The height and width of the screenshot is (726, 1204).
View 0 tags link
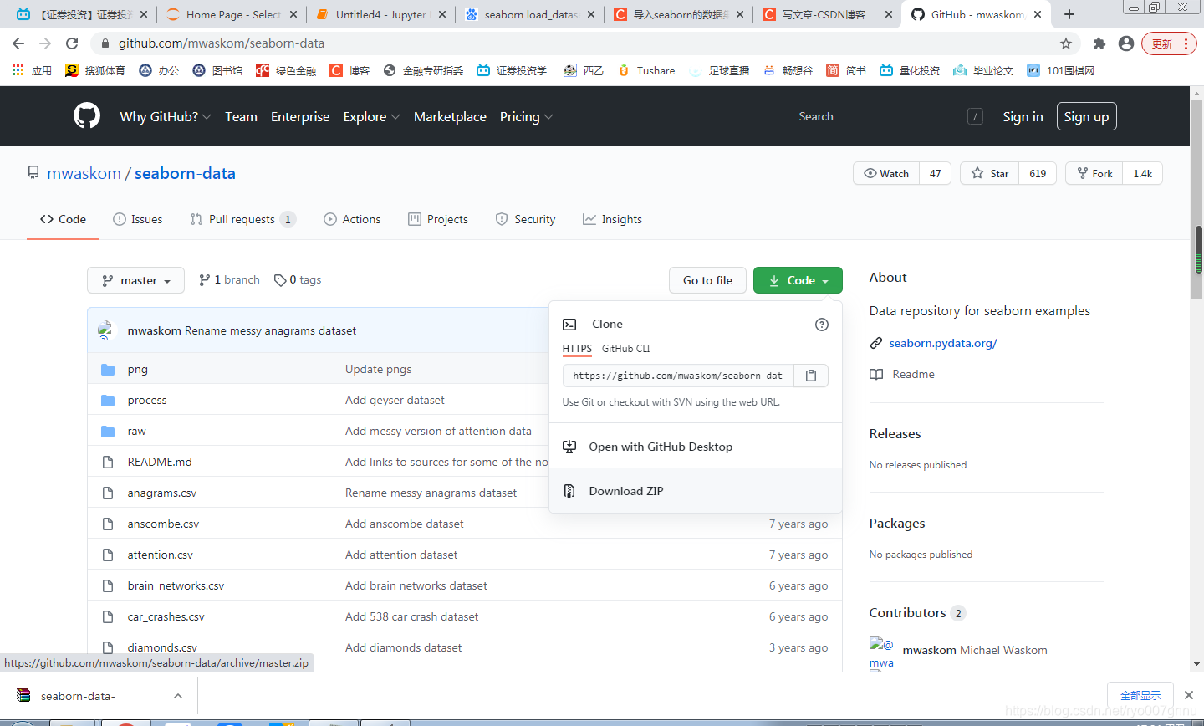click(298, 280)
